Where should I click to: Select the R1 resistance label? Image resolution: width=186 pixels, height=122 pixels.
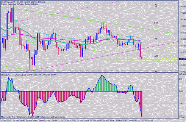click(156, 7)
